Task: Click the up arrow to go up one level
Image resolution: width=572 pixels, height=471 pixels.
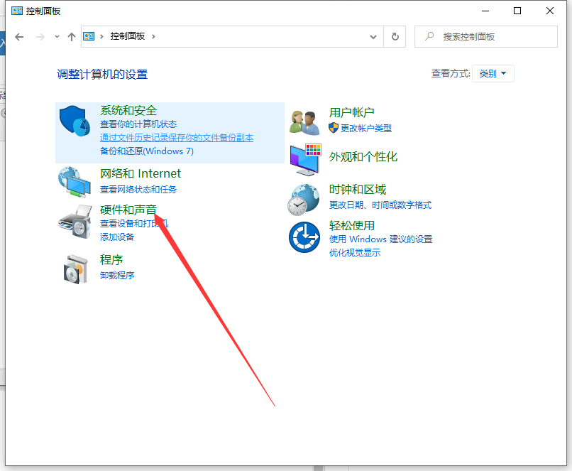Action: click(x=71, y=36)
